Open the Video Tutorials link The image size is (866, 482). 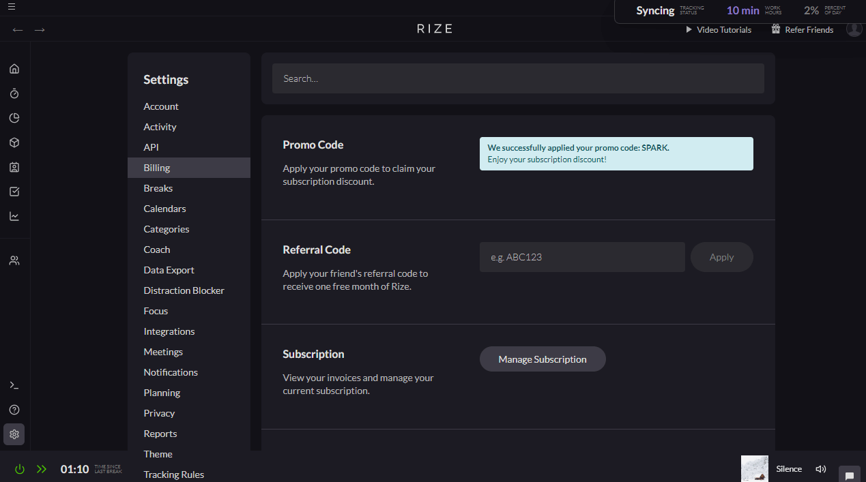[724, 30]
